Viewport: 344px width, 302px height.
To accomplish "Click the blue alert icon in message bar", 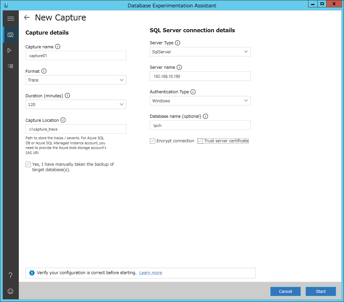I will (32, 273).
